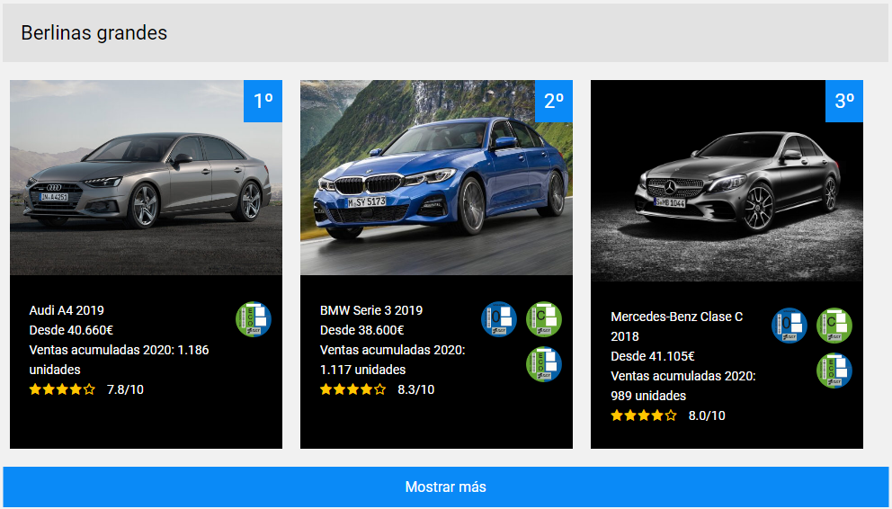This screenshot has width=892, height=509.
Task: Click the blue 0 emissions badge on Mercedes-Benz Clase C card
Action: (x=789, y=326)
